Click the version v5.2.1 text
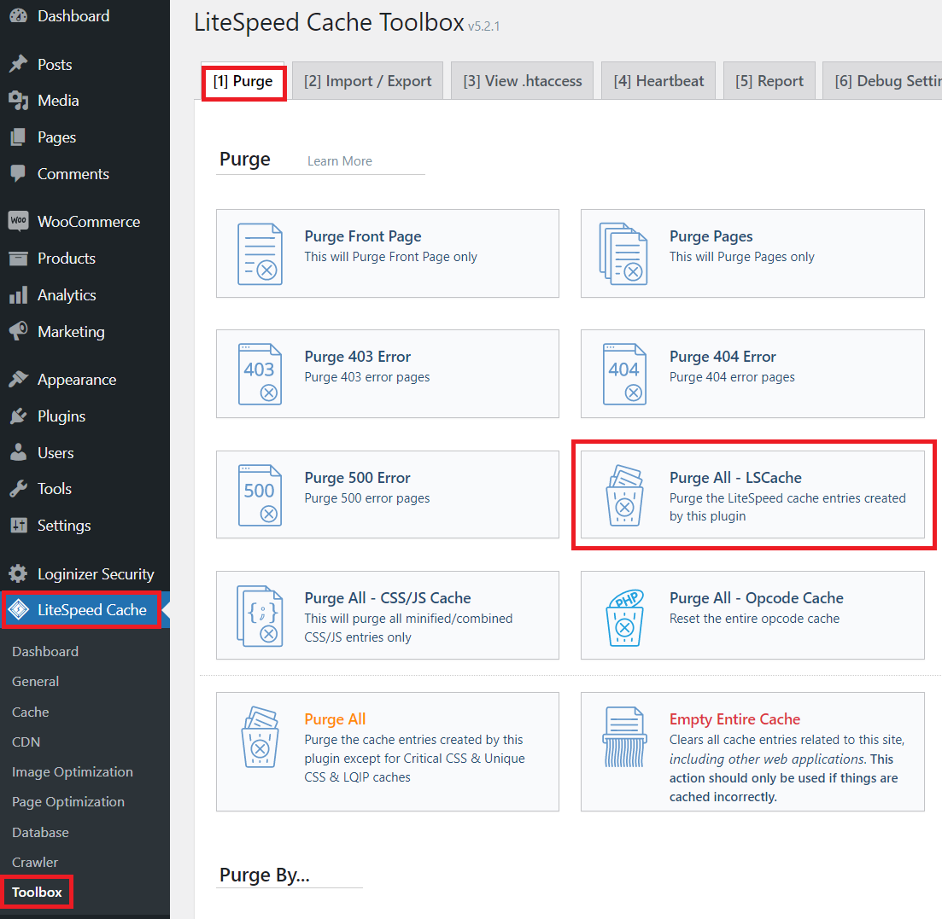Screen dimensions: 942x919 (x=483, y=26)
